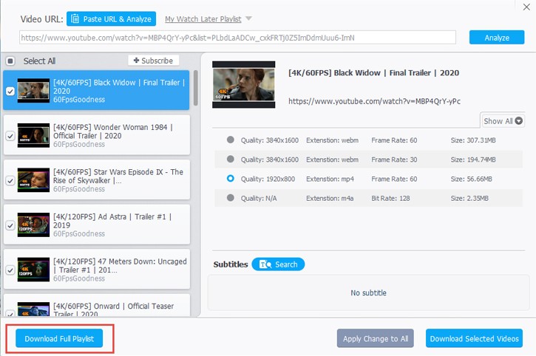Click the Download Selected Videos button
The image size is (536, 356).
pos(474,338)
